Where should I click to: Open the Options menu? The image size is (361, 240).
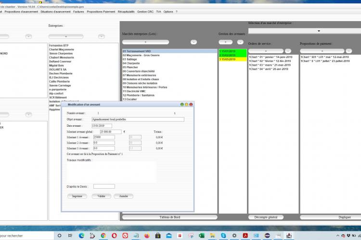[x=168, y=12]
